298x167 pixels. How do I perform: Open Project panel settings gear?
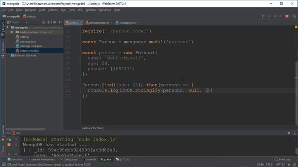pos(55,22)
